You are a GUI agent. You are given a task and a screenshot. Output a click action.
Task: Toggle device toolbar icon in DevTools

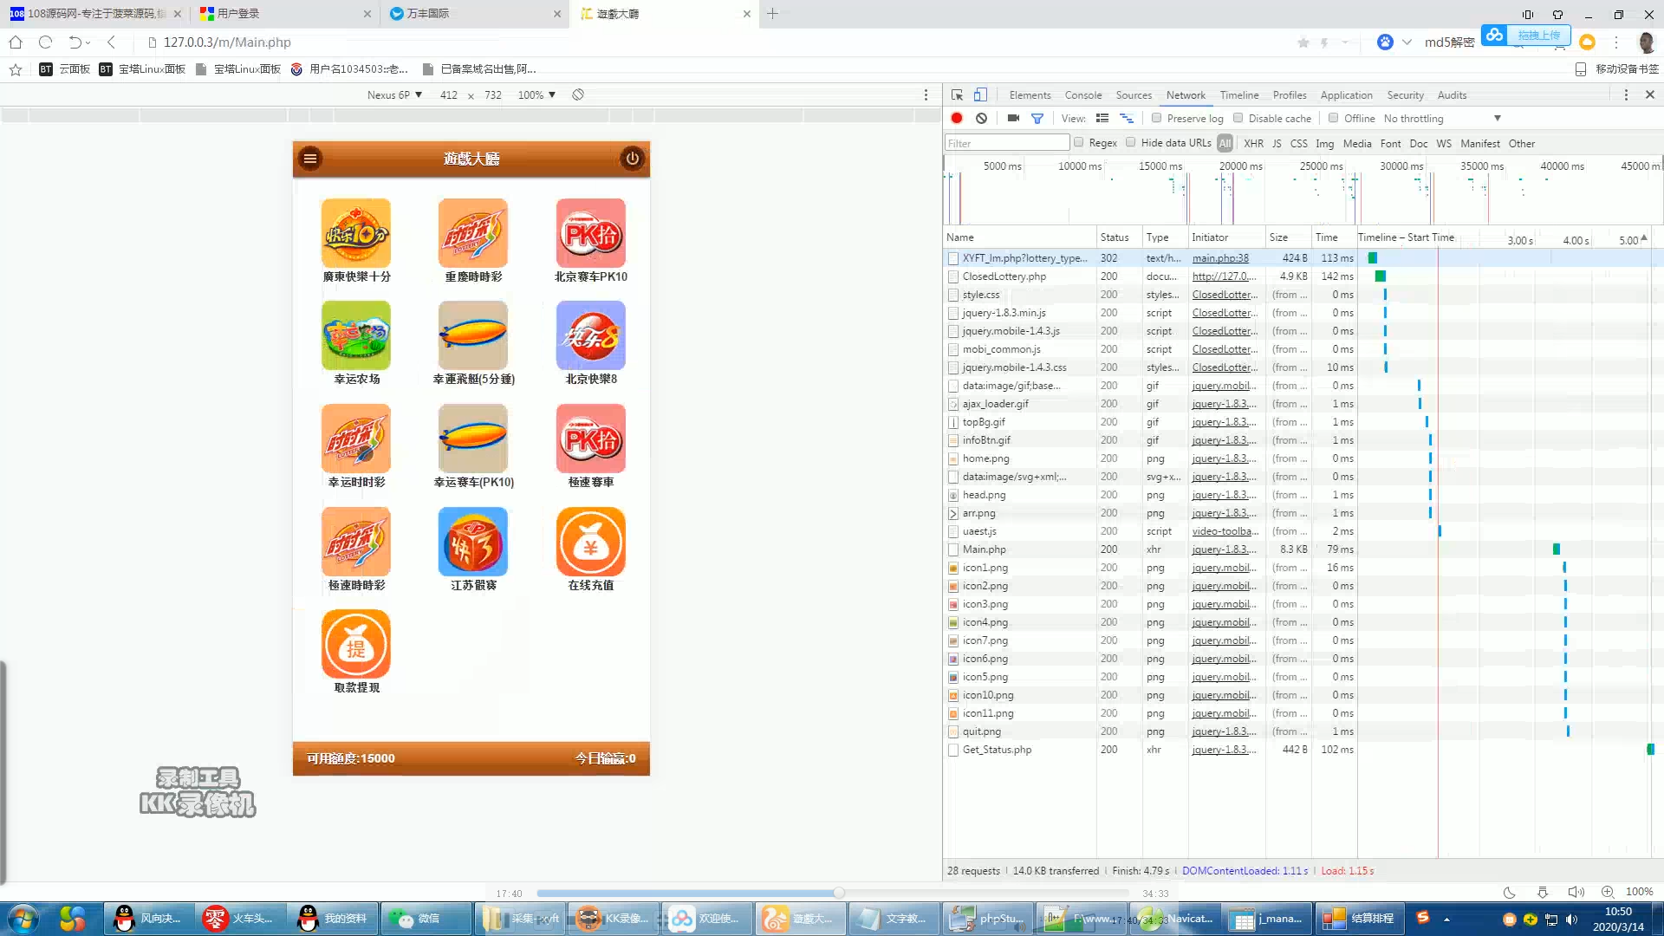(980, 95)
